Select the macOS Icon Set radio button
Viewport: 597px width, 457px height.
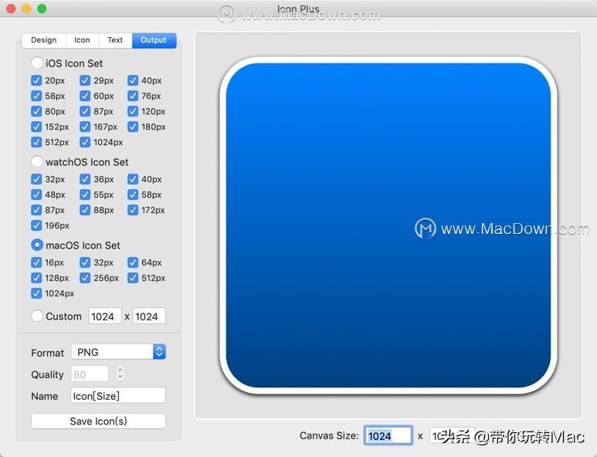point(37,245)
